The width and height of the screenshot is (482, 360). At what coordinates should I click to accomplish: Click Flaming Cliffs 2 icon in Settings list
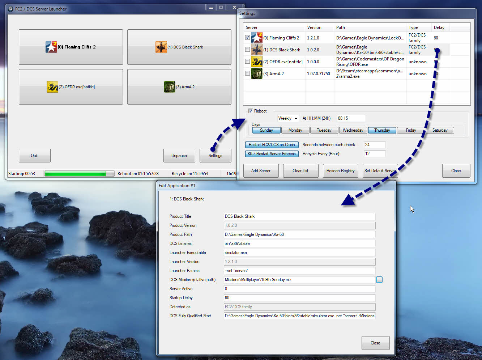[x=257, y=38]
